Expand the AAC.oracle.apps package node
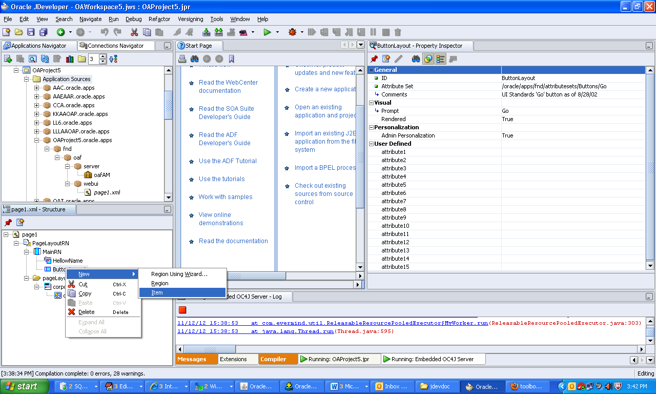 (x=37, y=88)
